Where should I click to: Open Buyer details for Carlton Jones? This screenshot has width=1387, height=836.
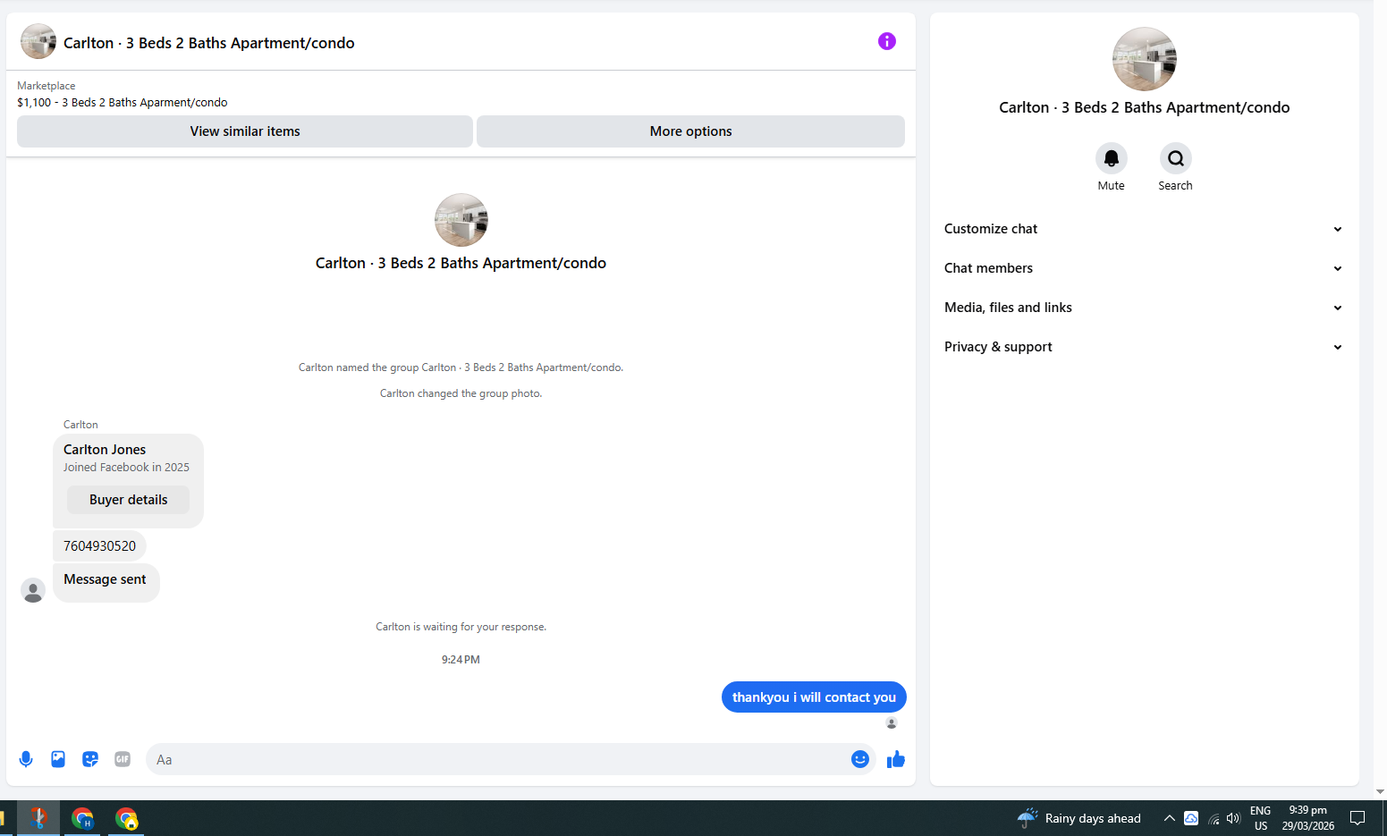click(x=128, y=500)
